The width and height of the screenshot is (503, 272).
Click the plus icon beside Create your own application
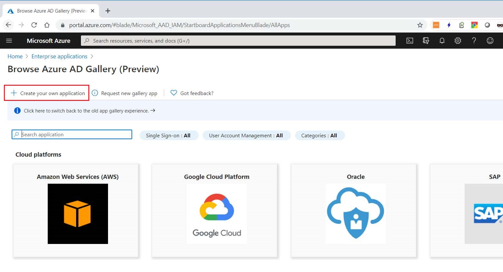coord(14,93)
